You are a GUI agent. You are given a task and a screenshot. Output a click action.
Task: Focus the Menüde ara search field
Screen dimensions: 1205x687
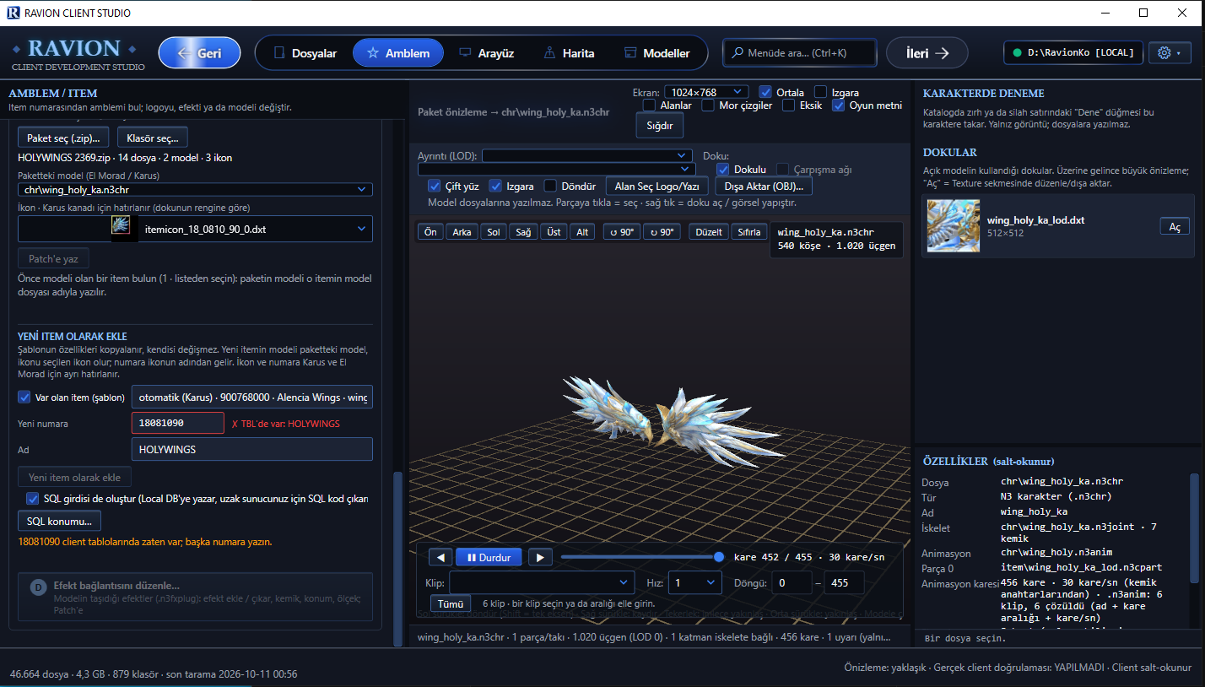[x=799, y=53]
